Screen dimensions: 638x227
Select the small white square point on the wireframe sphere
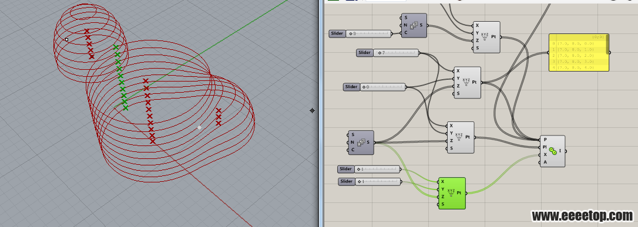point(67,39)
